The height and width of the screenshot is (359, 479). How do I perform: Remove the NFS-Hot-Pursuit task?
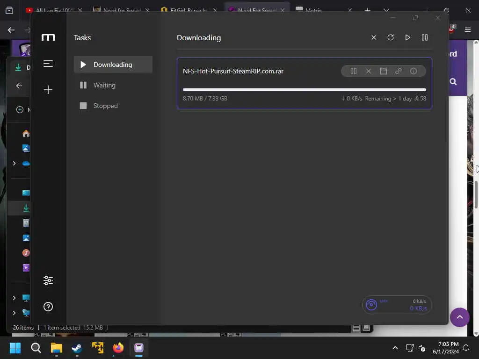tap(369, 71)
